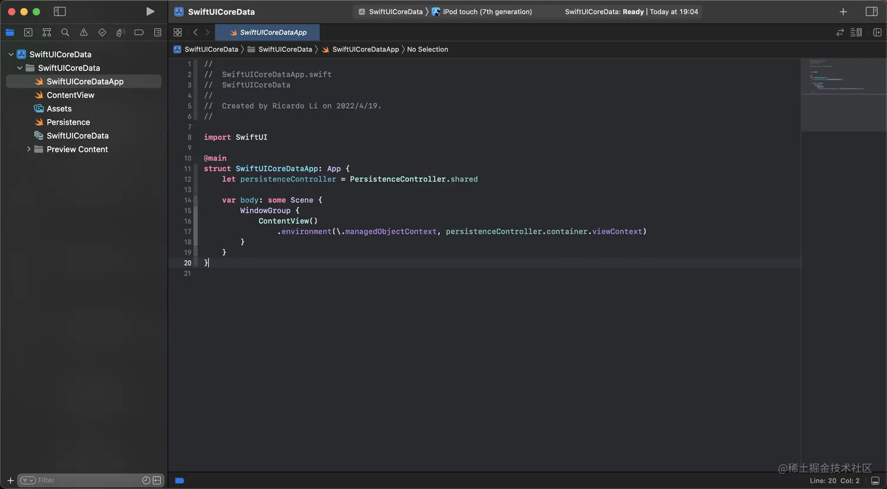Collapse the SwiftUICoreData project root
This screenshot has height=489, width=887.
click(x=11, y=55)
